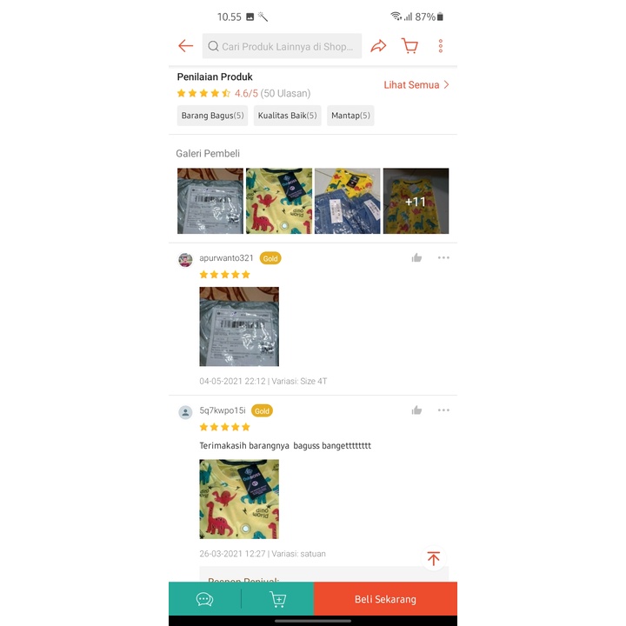View the blue jeans gallery thumbnail
The height and width of the screenshot is (626, 626).
(347, 201)
